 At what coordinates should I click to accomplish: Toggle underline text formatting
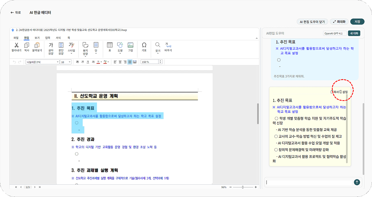coord(88,62)
